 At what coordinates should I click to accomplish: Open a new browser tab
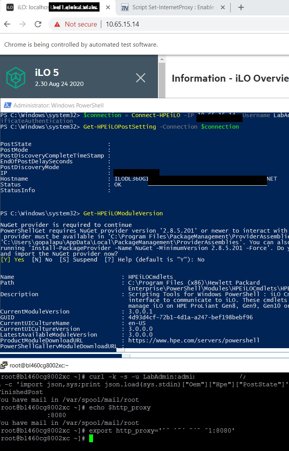[241, 7]
